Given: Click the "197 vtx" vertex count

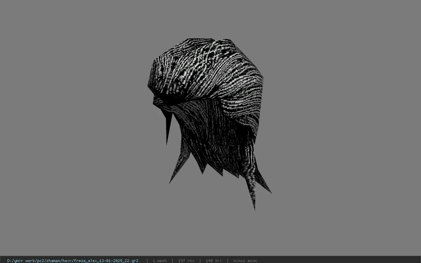Looking at the screenshot, I should coord(186,261).
